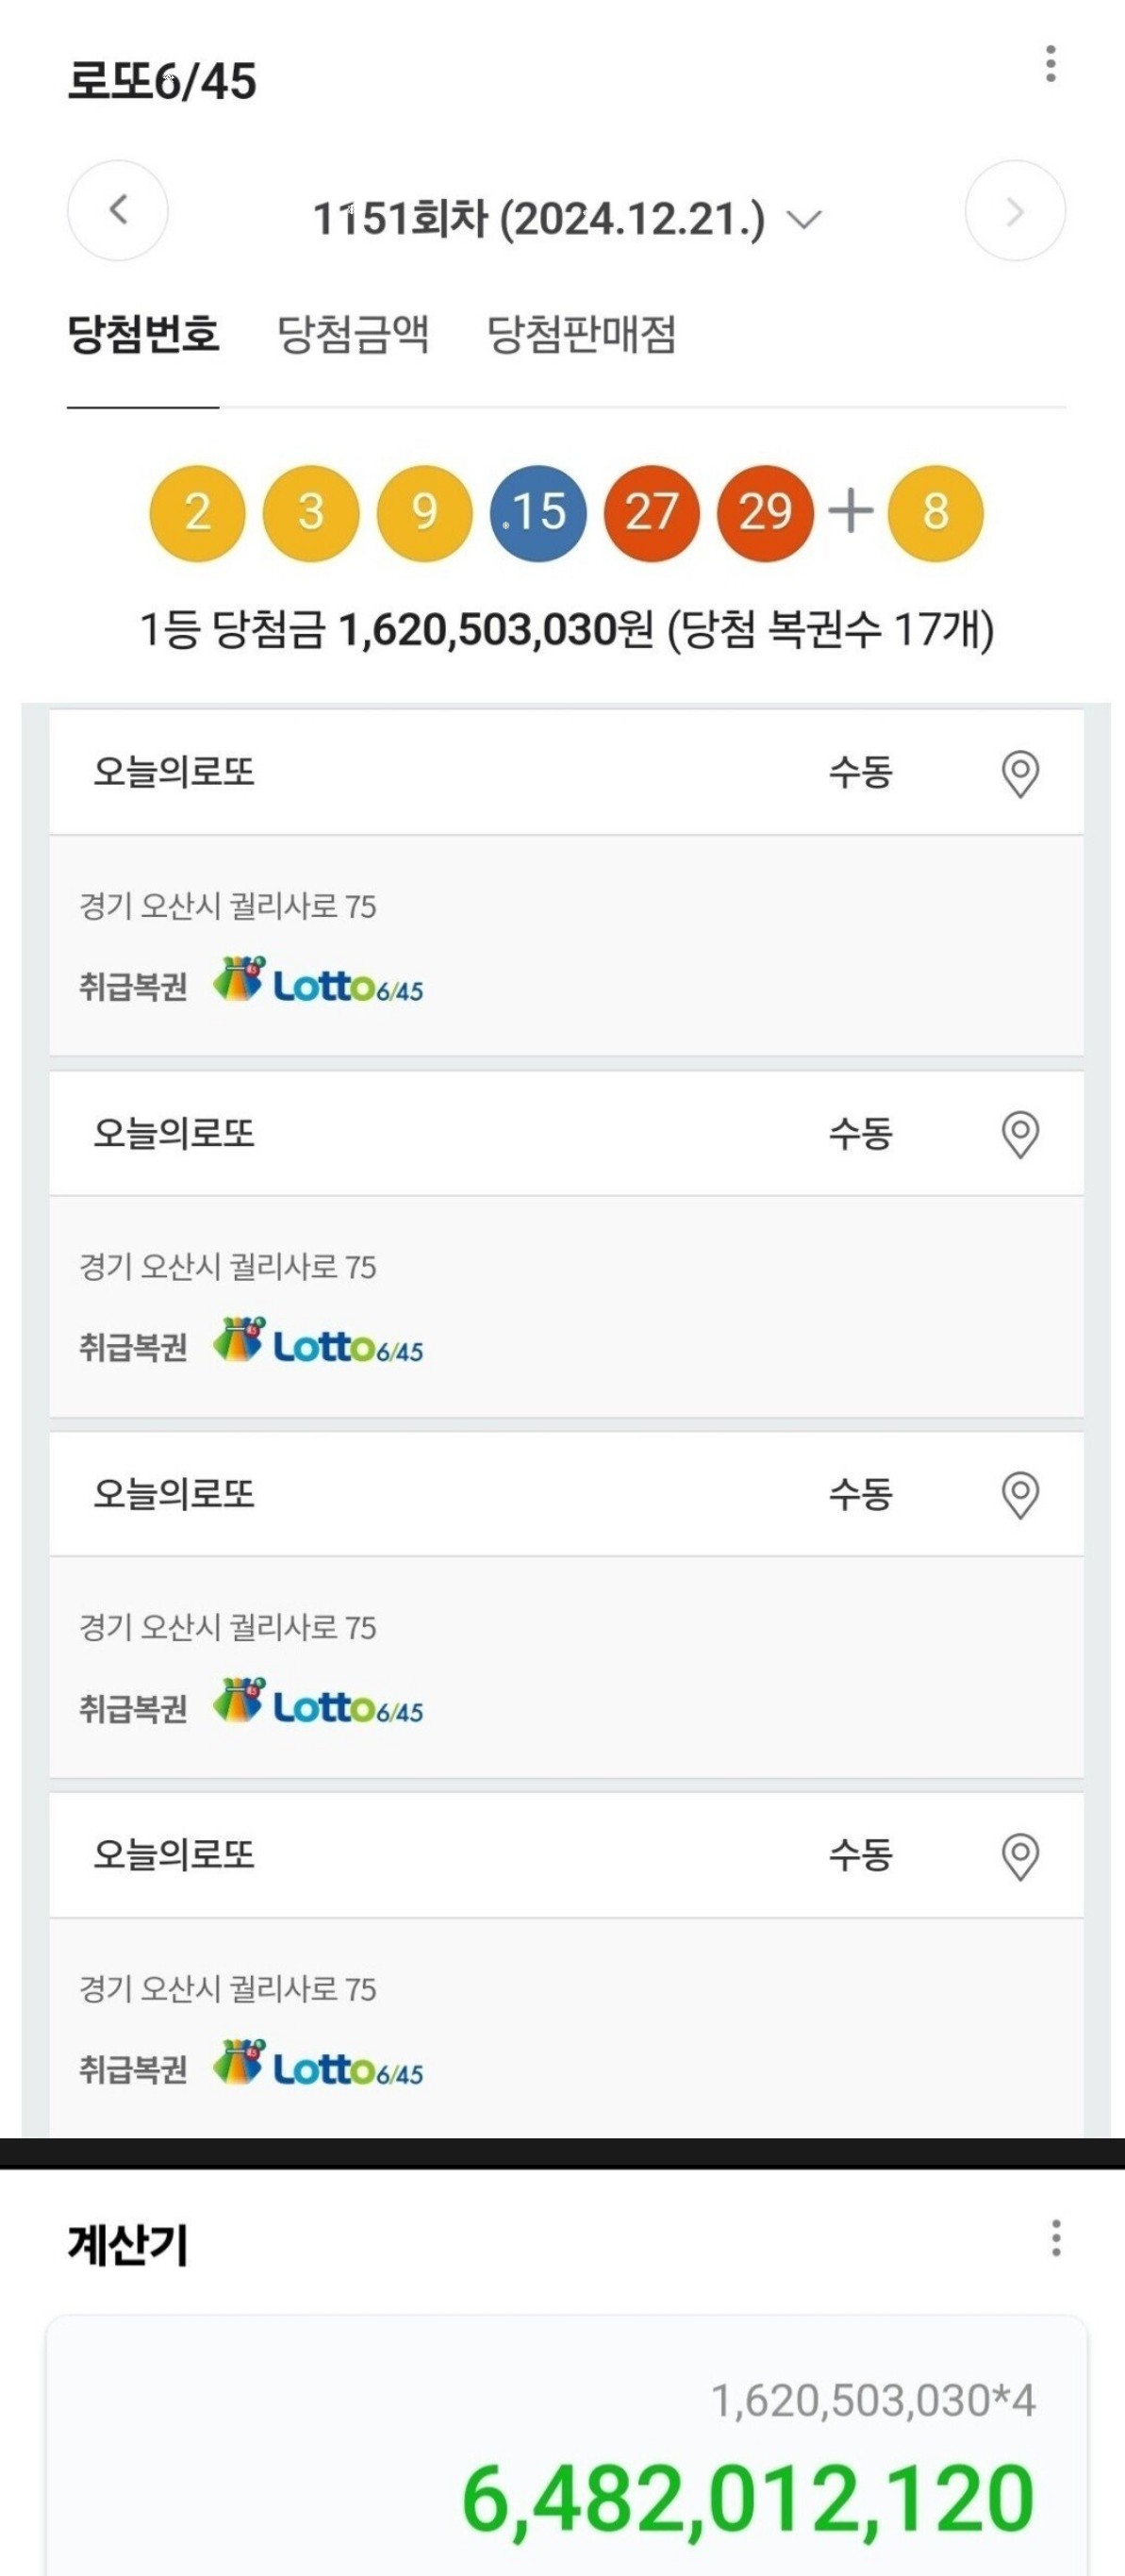This screenshot has width=1125, height=2576.
Task: Open map pin for fourth 오늘의로또 store
Action: pyautogui.click(x=1020, y=1856)
